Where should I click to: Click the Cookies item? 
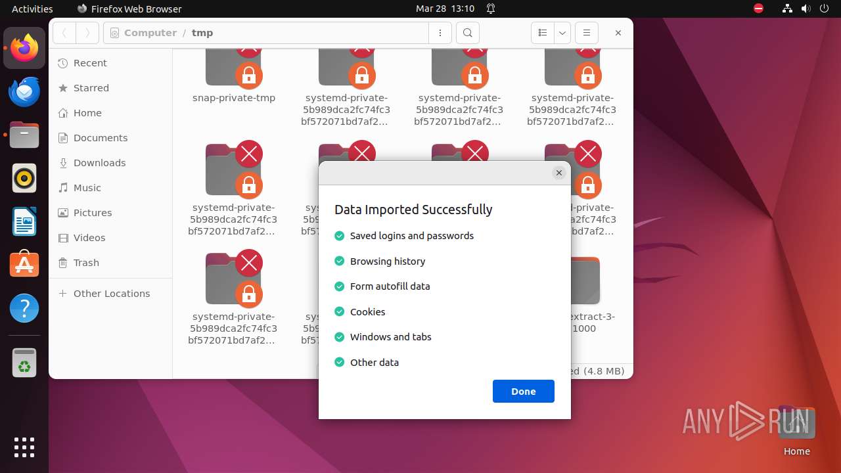pos(360,312)
